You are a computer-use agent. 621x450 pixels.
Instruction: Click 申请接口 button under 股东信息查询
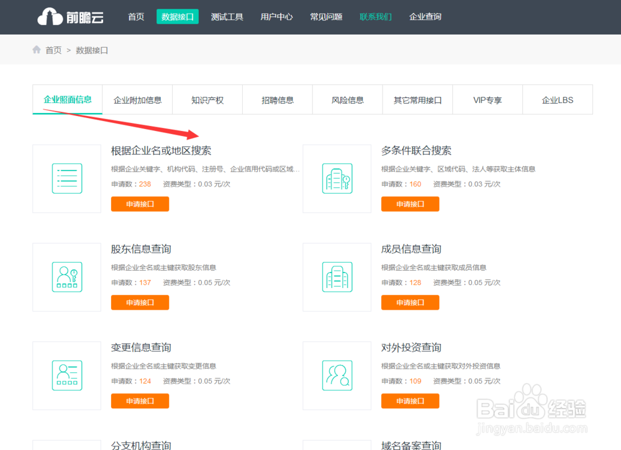pyautogui.click(x=140, y=302)
